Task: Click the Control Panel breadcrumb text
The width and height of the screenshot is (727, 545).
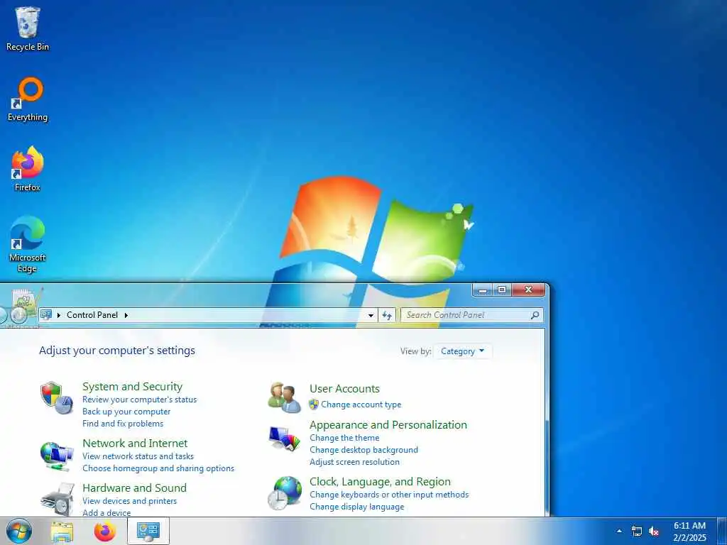Action: [92, 314]
